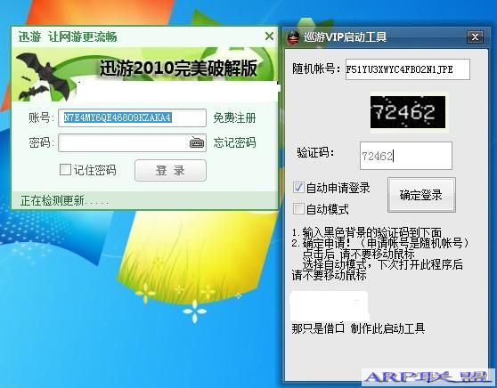The width and height of the screenshot is (497, 388).
Task: Click the 迅游2010完美破解版 banner
Action: click(x=178, y=68)
